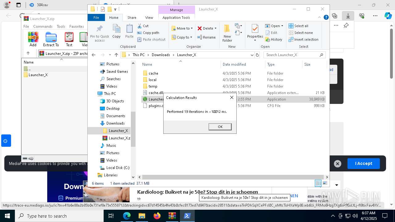Go back in Explorer navigation

[94, 55]
